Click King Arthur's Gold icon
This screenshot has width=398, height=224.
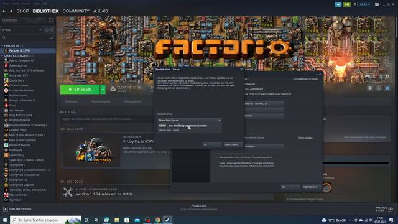(x=6, y=115)
